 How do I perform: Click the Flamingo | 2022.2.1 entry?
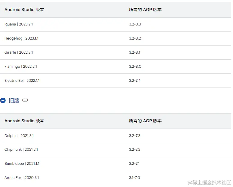click(21, 67)
